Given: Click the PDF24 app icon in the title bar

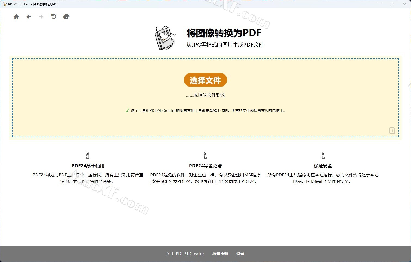Looking at the screenshot, I should pos(4,4).
